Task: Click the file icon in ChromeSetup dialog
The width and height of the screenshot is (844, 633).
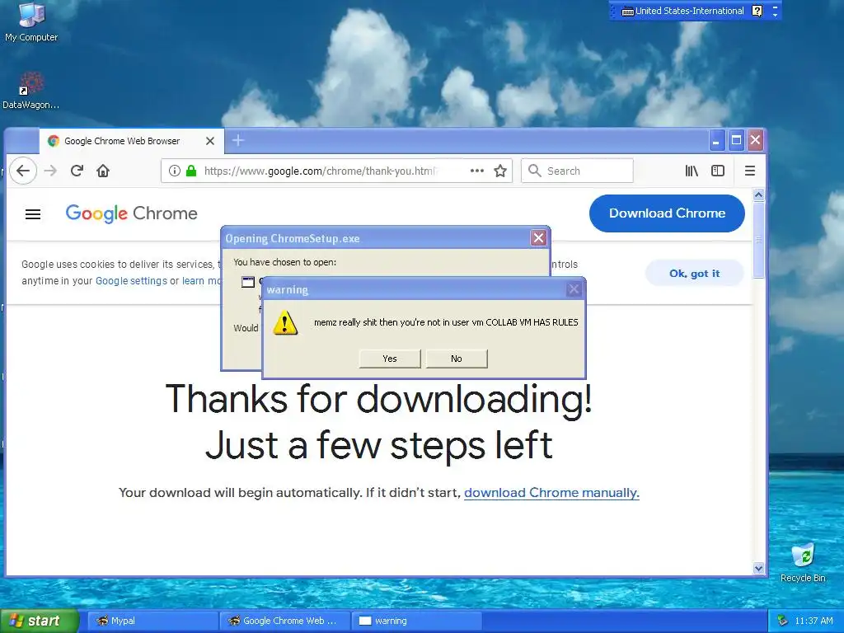Action: coord(247,282)
